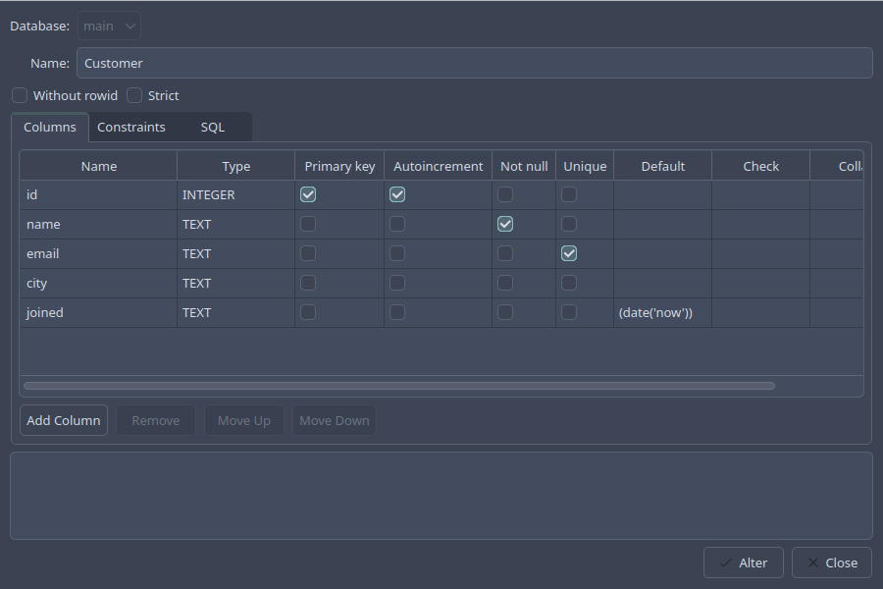Image resolution: width=883 pixels, height=589 pixels.
Task: Enable the Without rowid checkbox
Action: click(x=20, y=95)
